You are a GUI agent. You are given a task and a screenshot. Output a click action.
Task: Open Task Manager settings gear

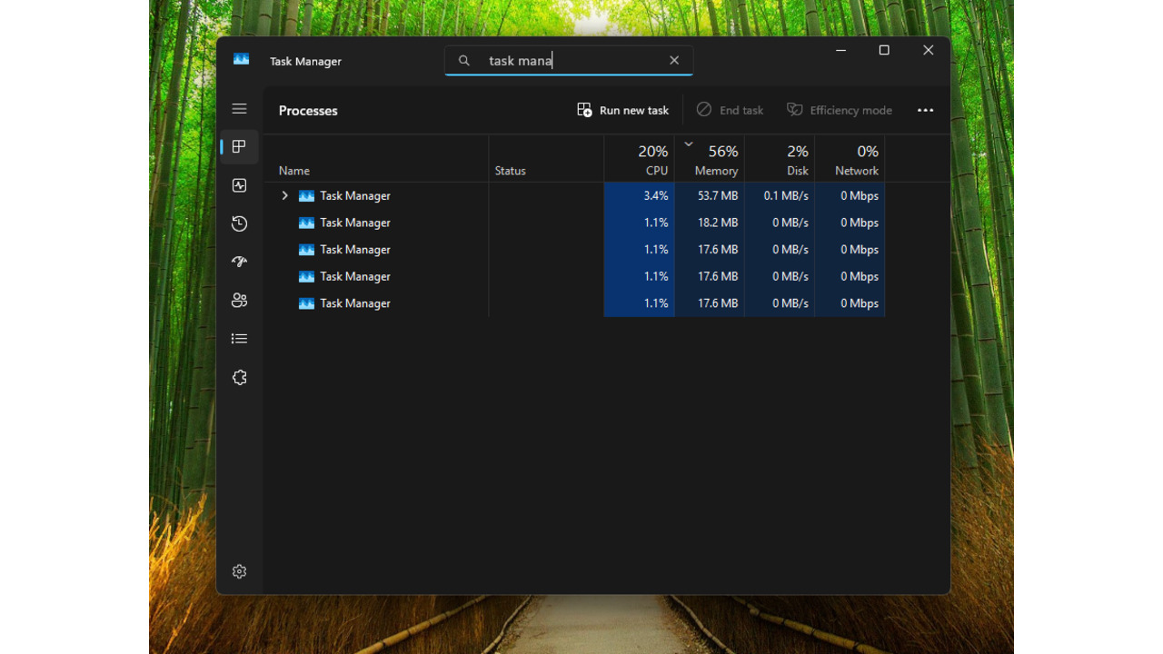tap(239, 570)
